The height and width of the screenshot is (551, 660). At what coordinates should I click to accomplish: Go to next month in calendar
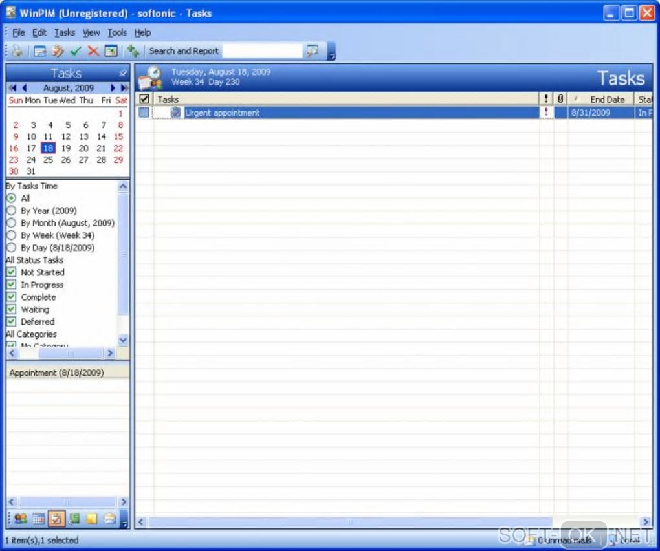coord(113,88)
